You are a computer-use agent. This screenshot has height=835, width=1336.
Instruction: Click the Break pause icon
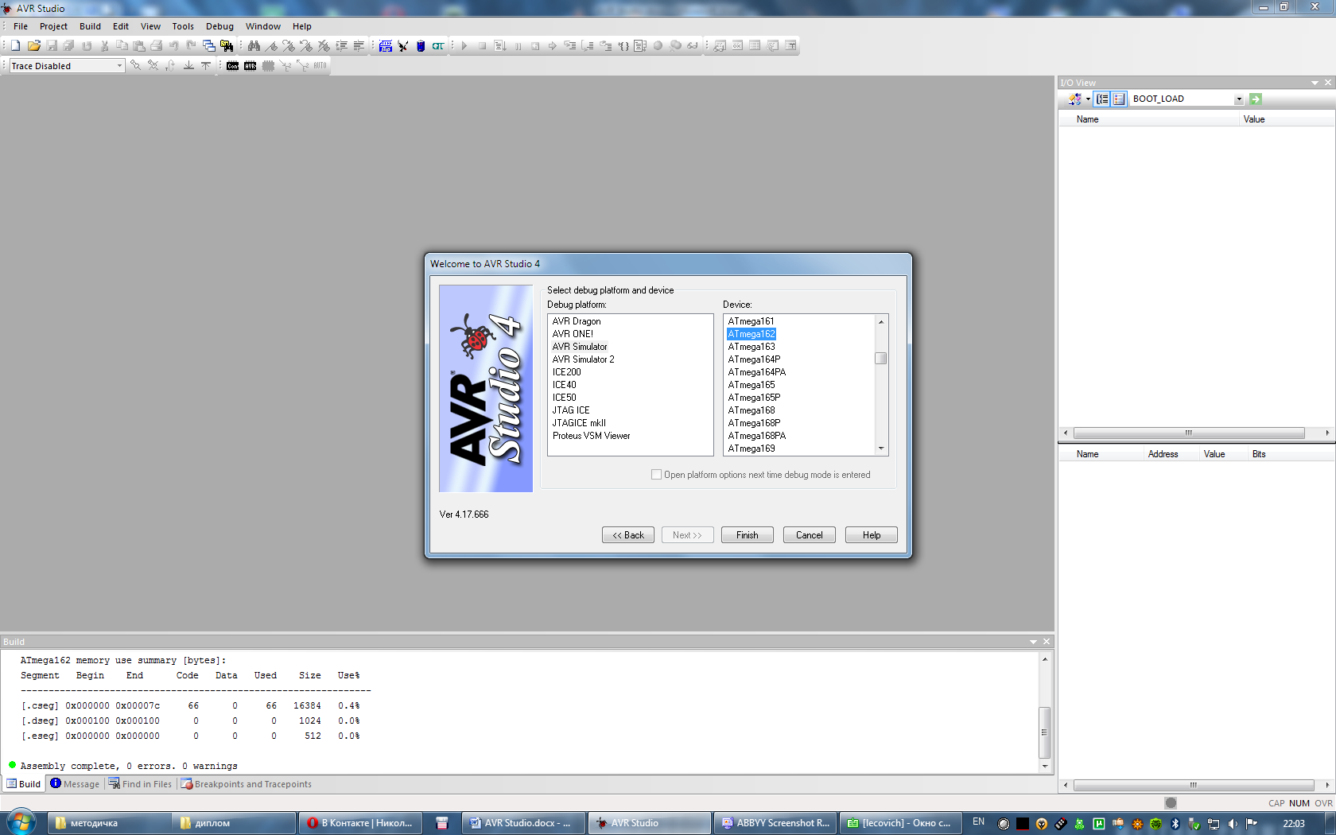(x=518, y=46)
